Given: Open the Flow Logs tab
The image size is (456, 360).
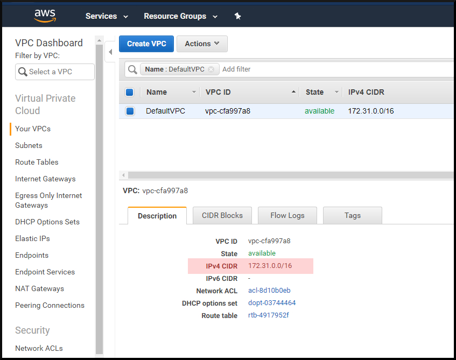Looking at the screenshot, I should (287, 215).
